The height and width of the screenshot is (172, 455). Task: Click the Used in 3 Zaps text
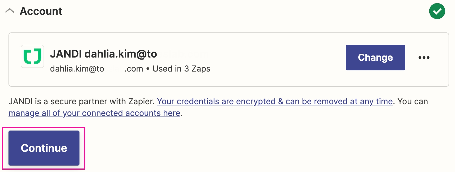coord(181,69)
